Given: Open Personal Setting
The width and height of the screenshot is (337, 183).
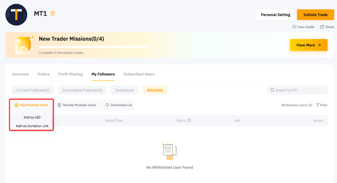Looking at the screenshot, I should [x=275, y=15].
